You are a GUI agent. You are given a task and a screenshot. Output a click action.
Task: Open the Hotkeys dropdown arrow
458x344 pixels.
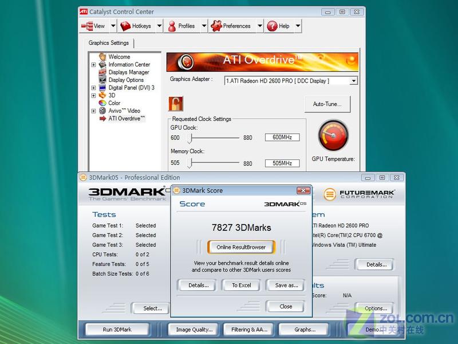pyautogui.click(x=159, y=26)
